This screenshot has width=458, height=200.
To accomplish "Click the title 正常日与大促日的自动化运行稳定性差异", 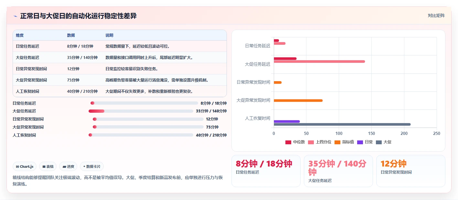I will point(79,16).
